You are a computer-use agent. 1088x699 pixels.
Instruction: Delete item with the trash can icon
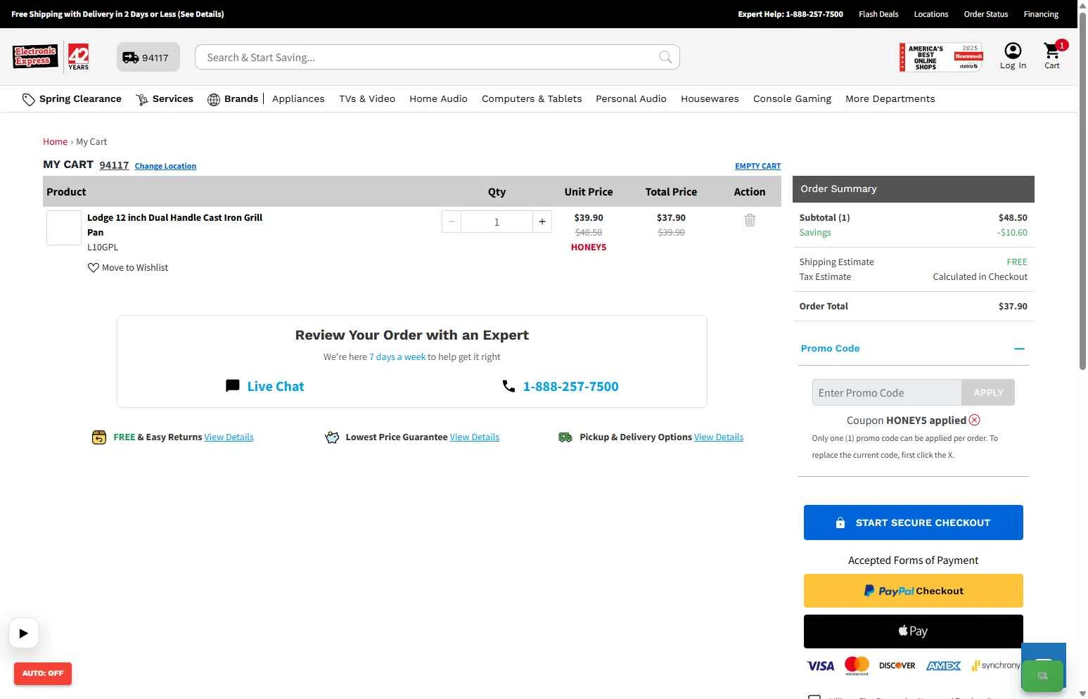(750, 220)
